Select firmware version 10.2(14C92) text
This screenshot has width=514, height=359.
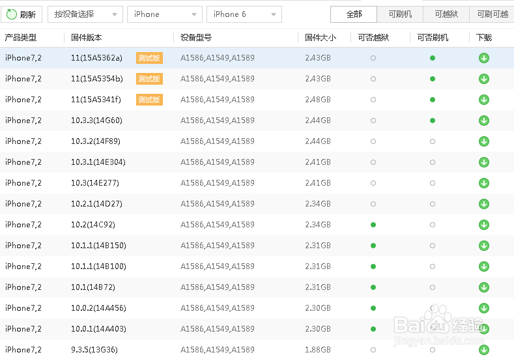coord(93,225)
